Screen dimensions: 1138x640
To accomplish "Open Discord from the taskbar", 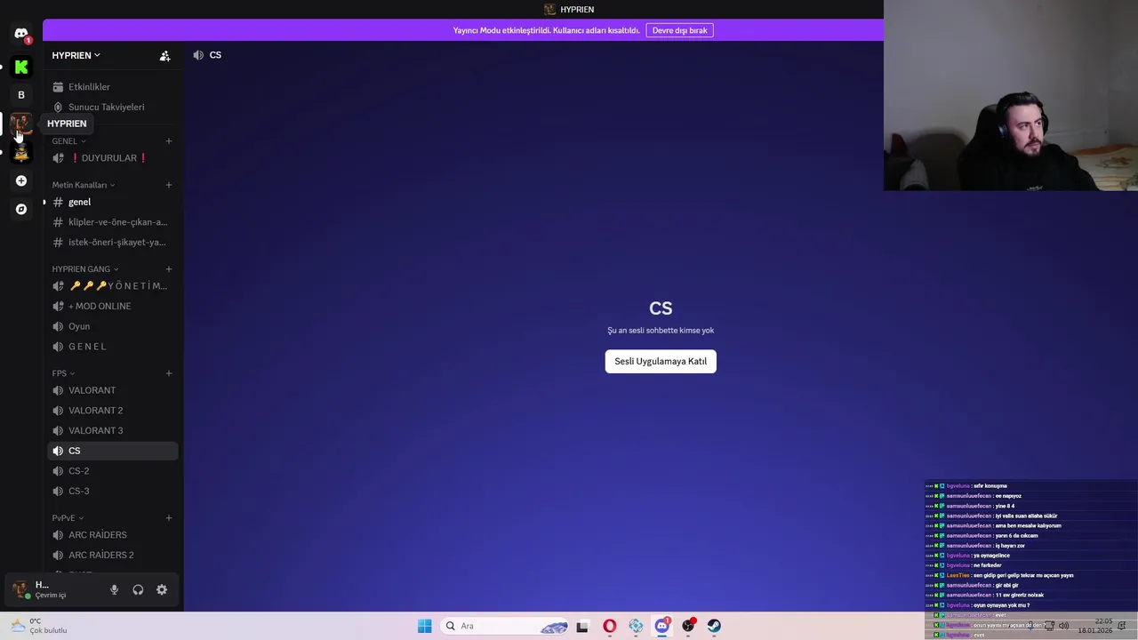I will (661, 626).
